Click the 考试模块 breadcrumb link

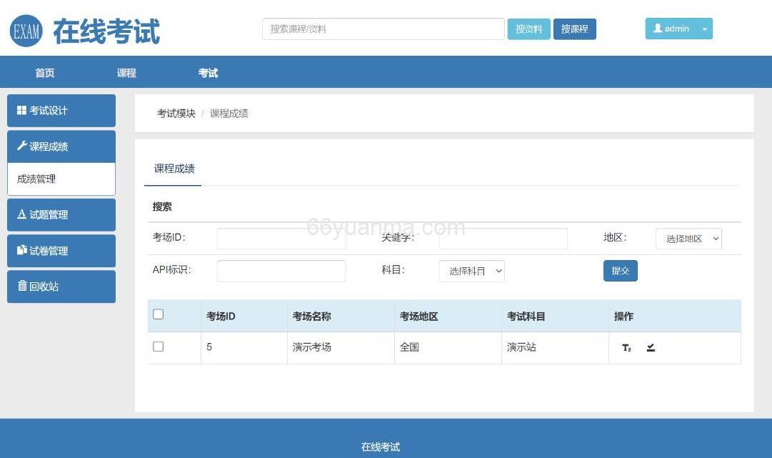pos(175,113)
